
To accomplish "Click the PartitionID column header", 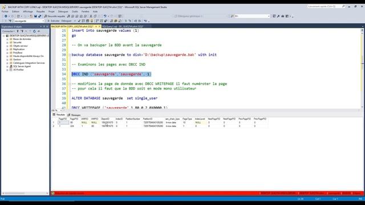I will point(148,119).
